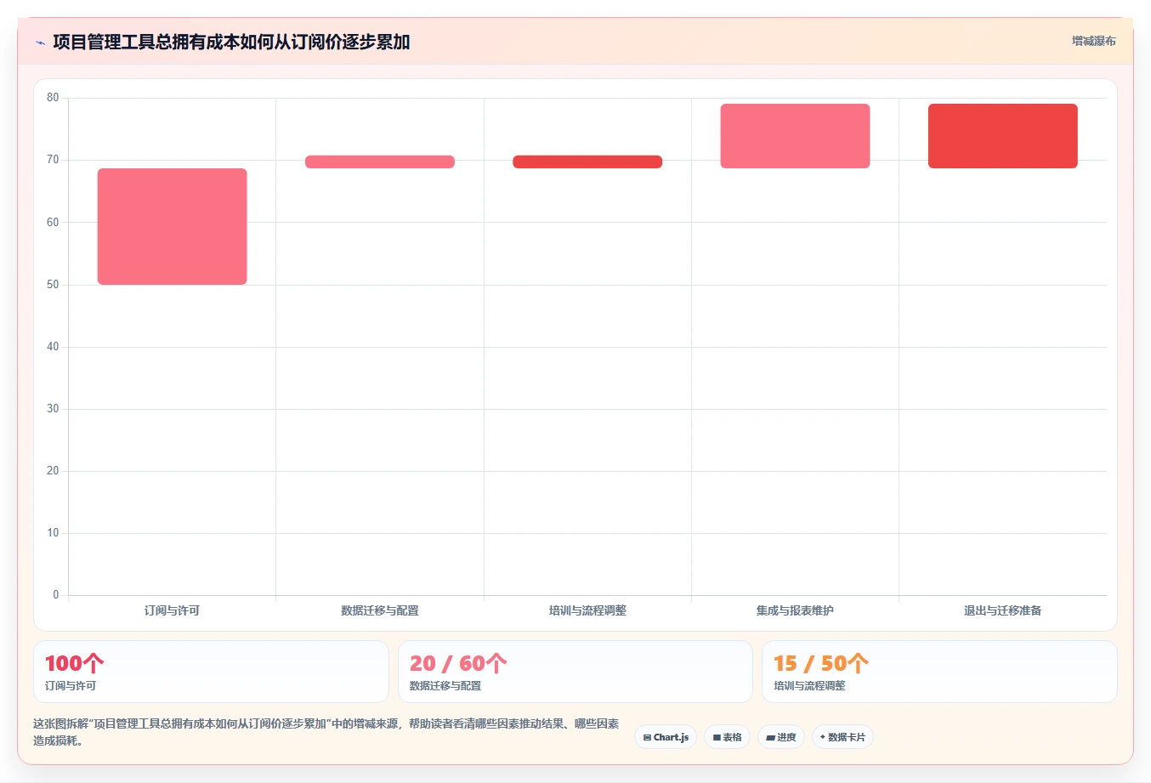Select the 数据卡片 tag chip
Image resolution: width=1151 pixels, height=783 pixels.
tap(842, 737)
